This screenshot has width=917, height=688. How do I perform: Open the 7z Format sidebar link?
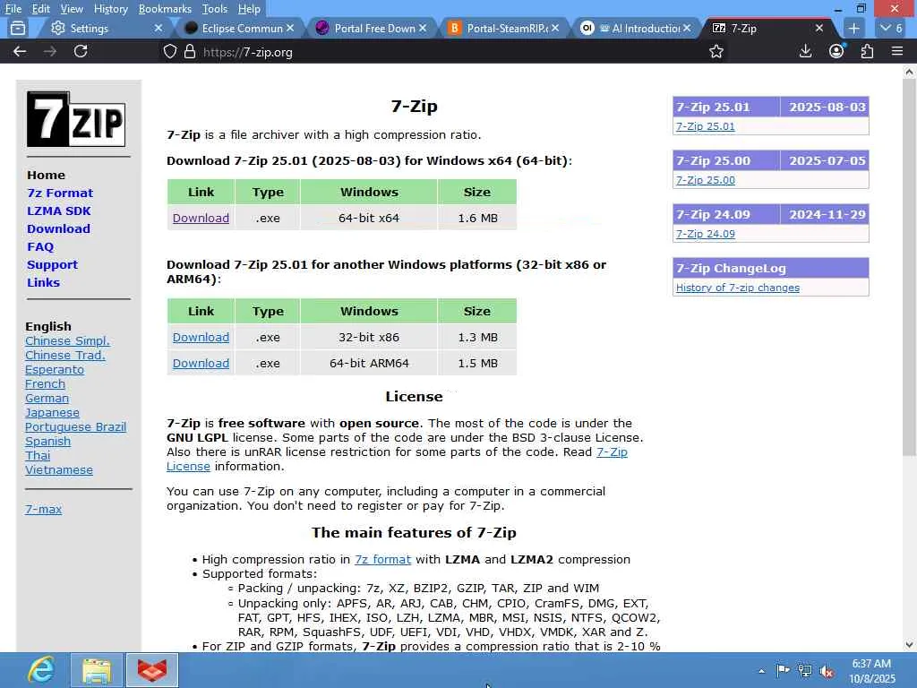click(60, 193)
